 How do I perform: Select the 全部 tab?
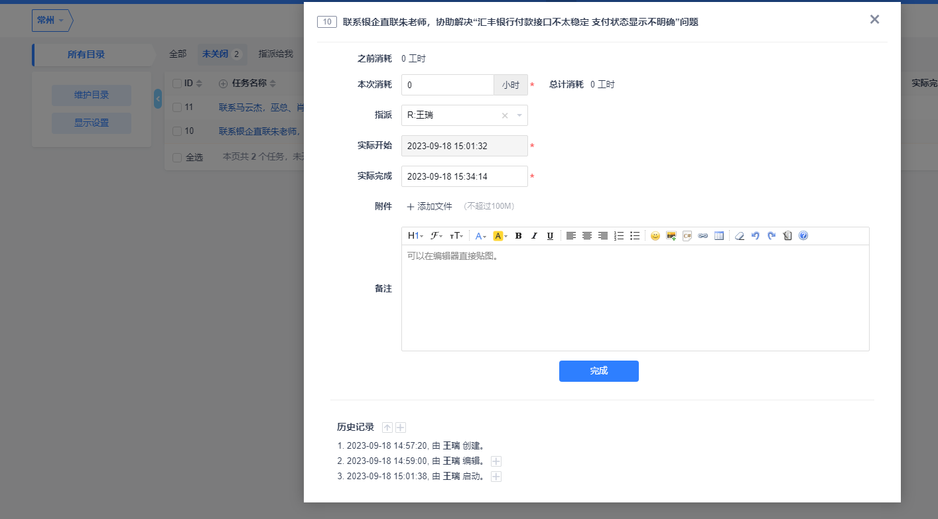tap(178, 54)
